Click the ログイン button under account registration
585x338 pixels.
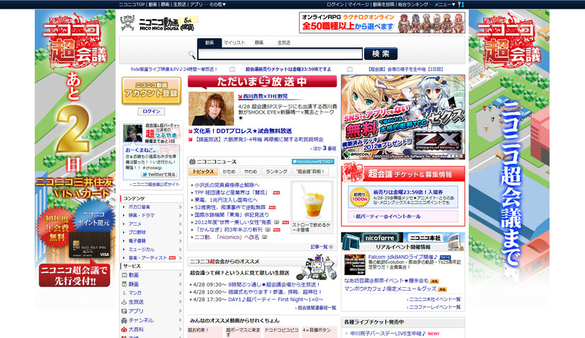[151, 112]
